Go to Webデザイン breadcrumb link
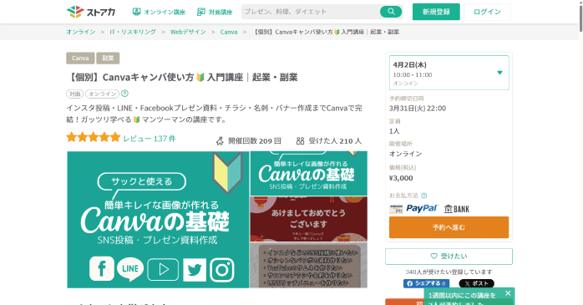This screenshot has width=583, height=305. tap(188, 32)
